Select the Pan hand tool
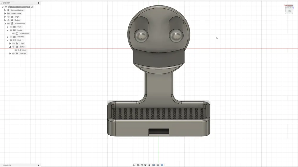 142,165
